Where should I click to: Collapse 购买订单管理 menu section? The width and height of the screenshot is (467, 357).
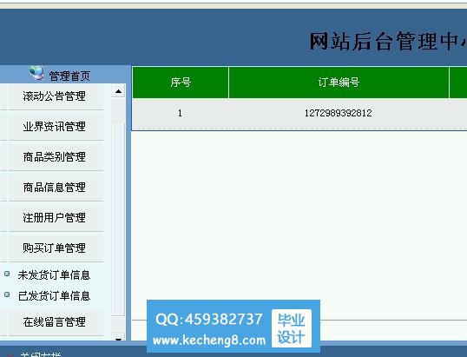click(x=54, y=248)
